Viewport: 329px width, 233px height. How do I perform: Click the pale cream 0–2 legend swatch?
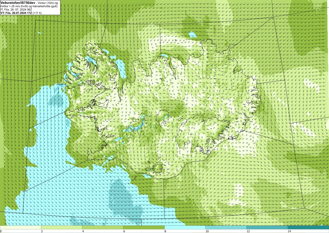(x=21, y=227)
